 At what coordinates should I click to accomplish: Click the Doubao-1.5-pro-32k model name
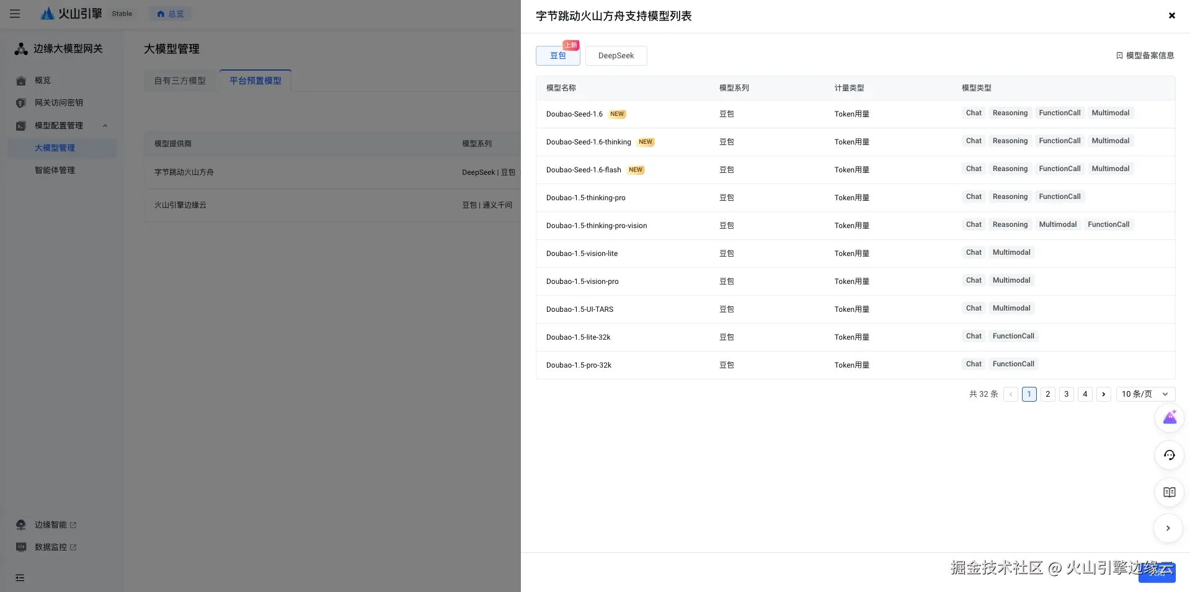point(579,365)
